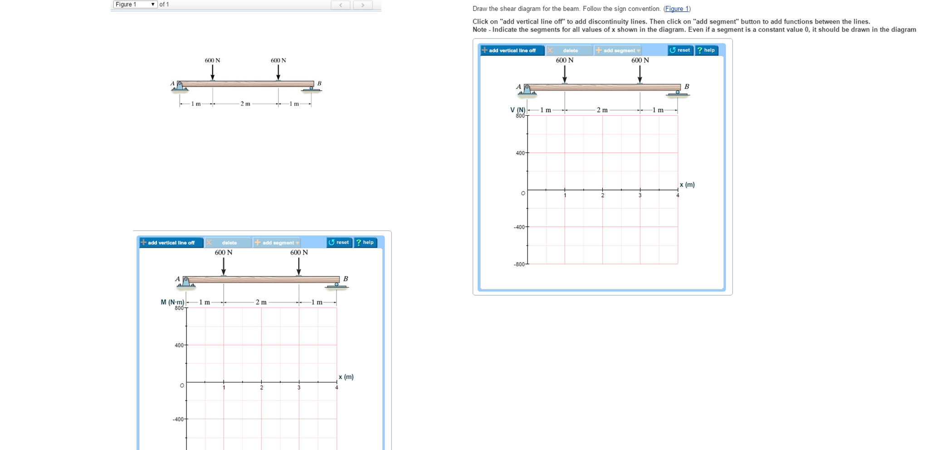Go to previous figure arrow
This screenshot has height=450, width=928.
click(x=340, y=5)
